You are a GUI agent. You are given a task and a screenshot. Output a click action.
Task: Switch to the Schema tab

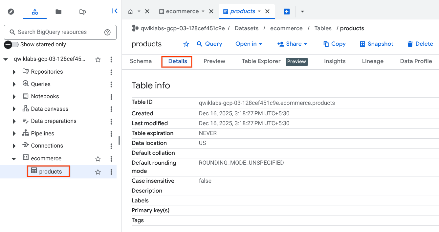tap(141, 61)
